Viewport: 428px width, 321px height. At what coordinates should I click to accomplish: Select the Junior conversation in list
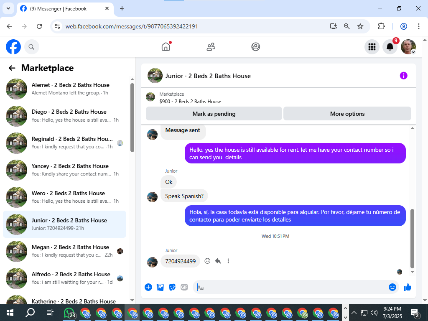point(65,224)
